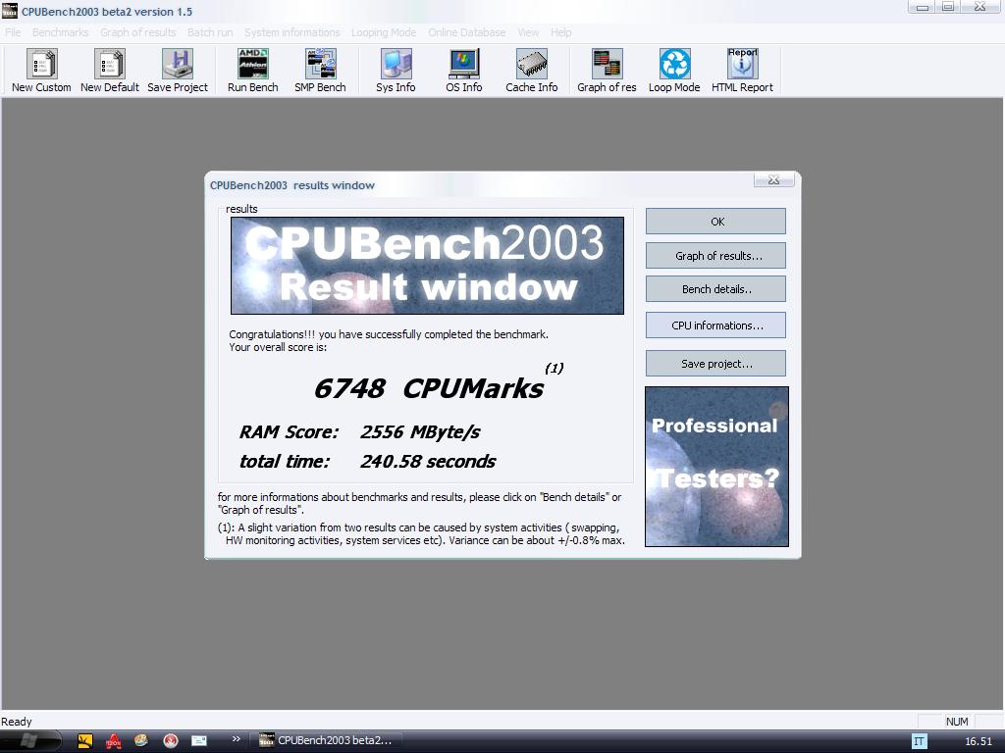Click the 'Congratulations!!!' message line
This screenshot has height=753, width=1005.
tap(389, 334)
